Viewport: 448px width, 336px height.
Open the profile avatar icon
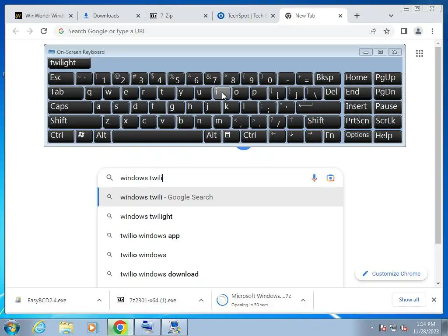coord(418,31)
